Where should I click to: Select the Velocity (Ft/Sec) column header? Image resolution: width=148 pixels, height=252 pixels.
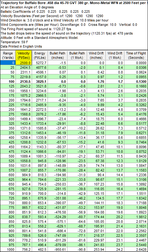(x=24, y=55)
